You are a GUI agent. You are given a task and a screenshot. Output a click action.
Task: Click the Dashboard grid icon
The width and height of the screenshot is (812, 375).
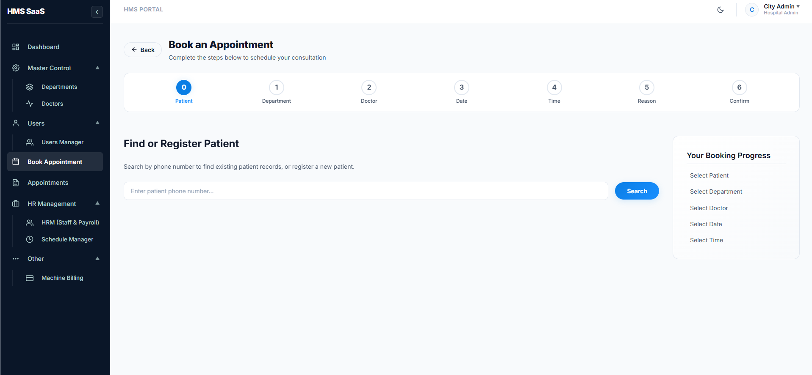16,47
